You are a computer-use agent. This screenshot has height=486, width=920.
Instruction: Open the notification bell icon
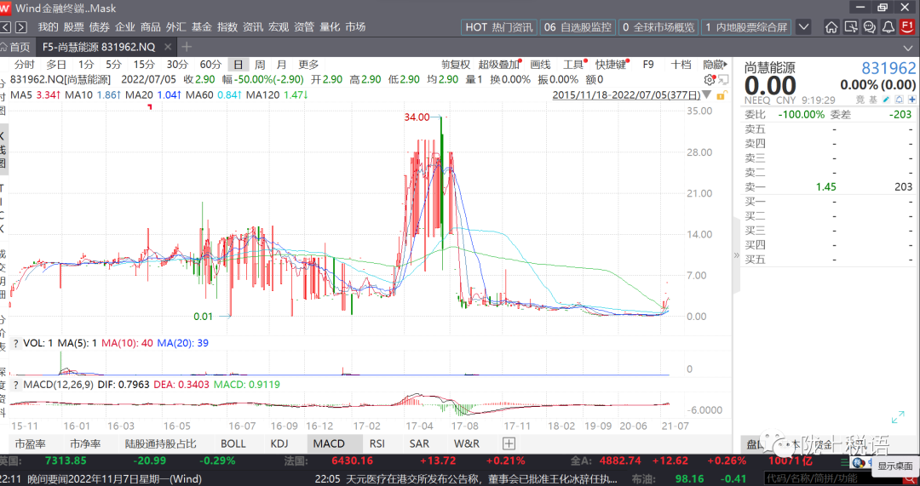click(x=888, y=27)
